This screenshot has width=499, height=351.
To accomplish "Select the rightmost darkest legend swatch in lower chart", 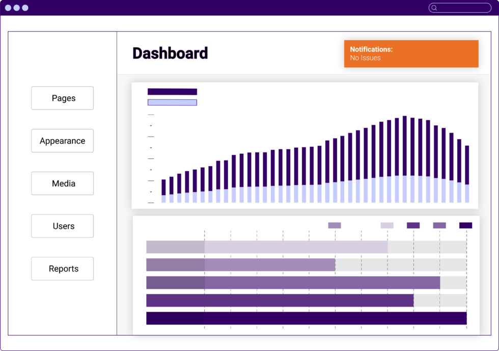I will click(465, 225).
